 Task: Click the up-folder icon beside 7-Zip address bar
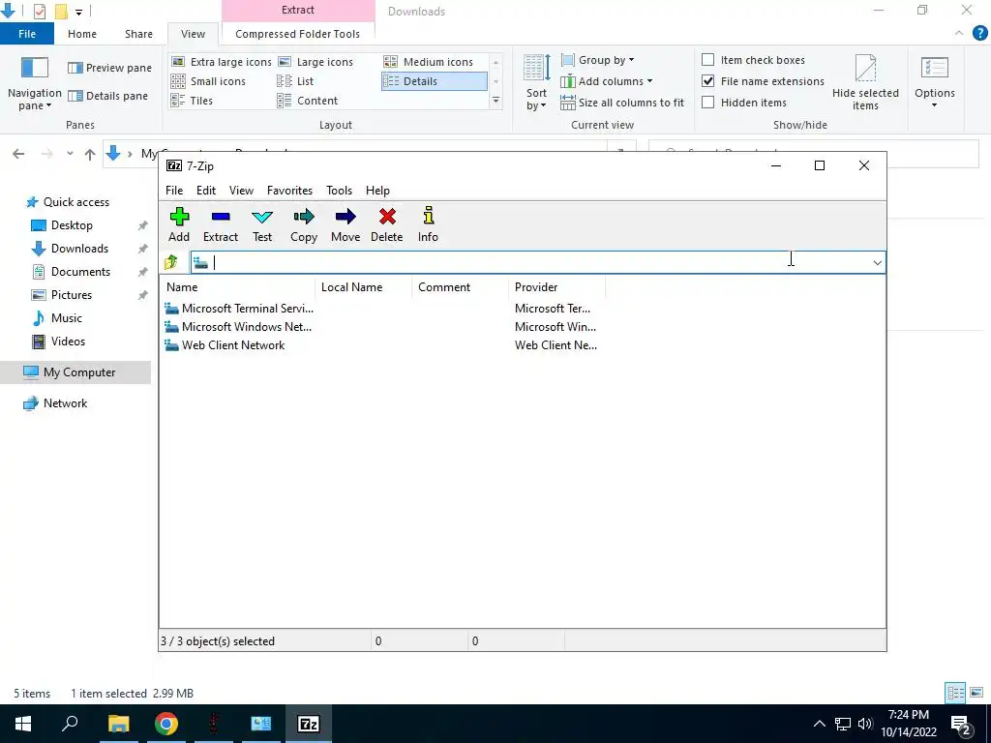[x=170, y=262]
